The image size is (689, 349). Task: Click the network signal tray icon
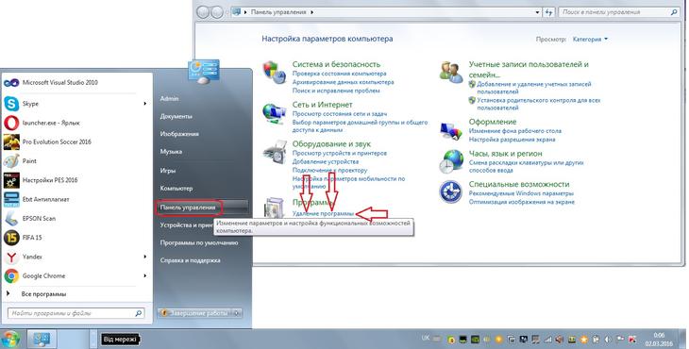point(548,340)
